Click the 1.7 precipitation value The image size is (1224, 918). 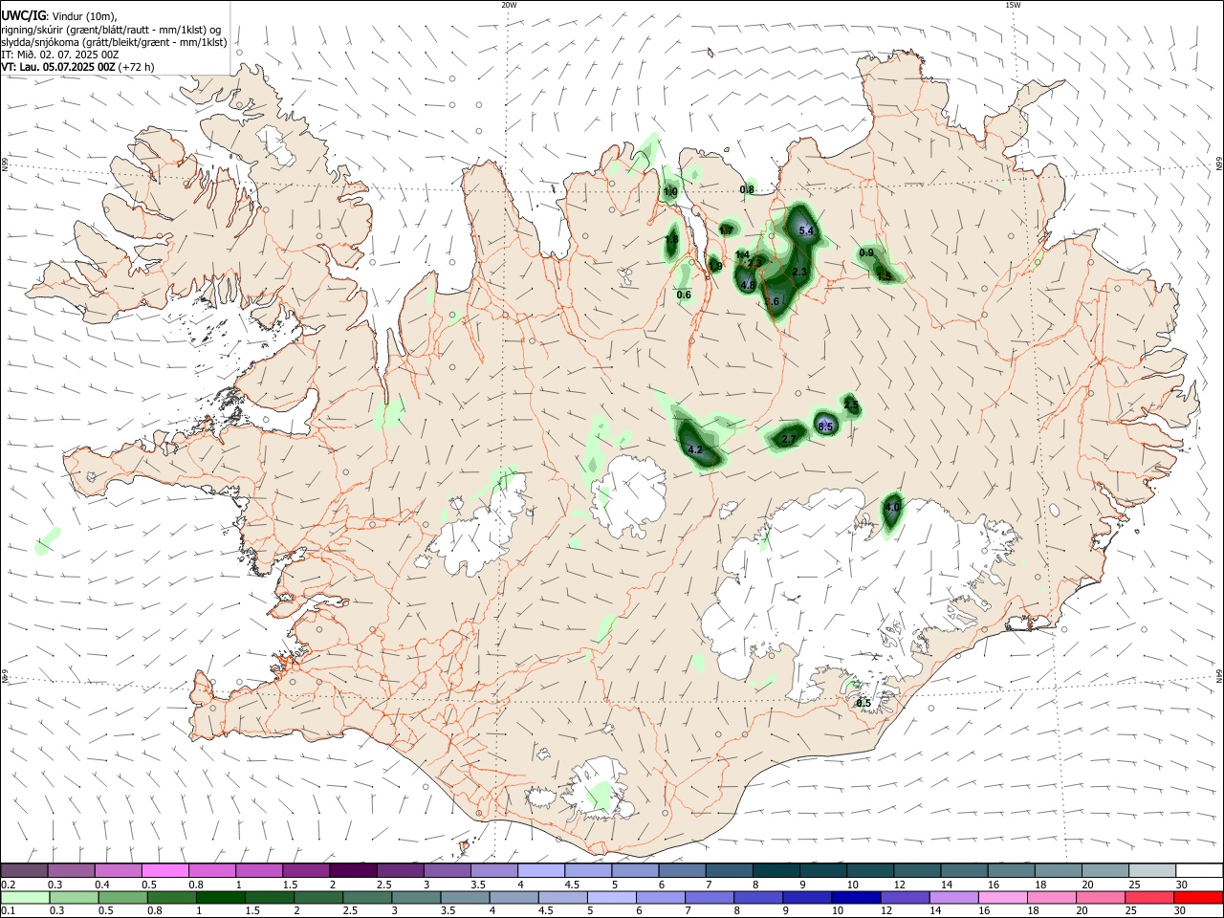pos(727,229)
